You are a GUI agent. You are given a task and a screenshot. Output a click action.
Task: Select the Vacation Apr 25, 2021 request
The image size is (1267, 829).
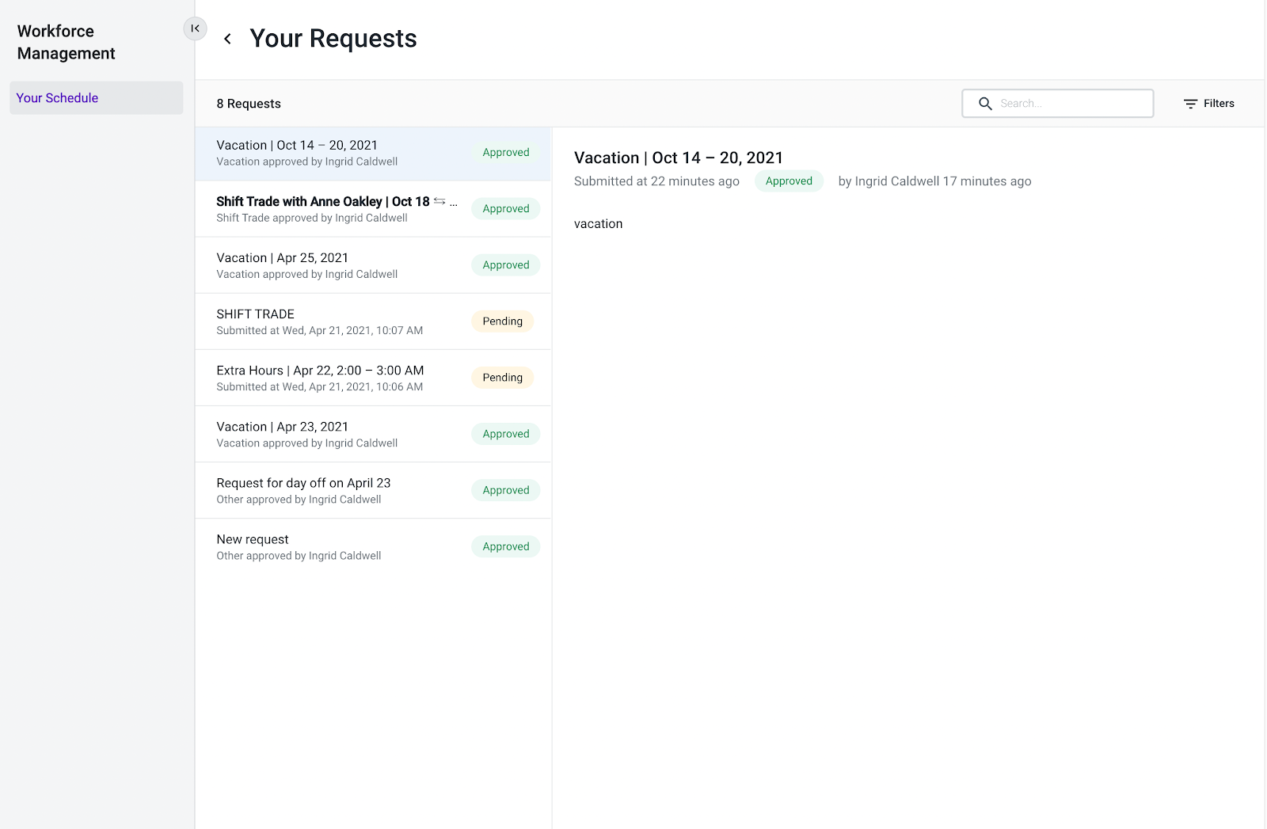tap(373, 265)
